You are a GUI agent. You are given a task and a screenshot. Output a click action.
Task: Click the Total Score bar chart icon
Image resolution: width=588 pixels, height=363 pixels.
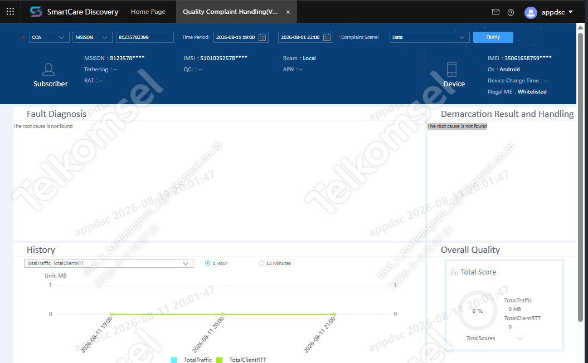click(x=453, y=272)
